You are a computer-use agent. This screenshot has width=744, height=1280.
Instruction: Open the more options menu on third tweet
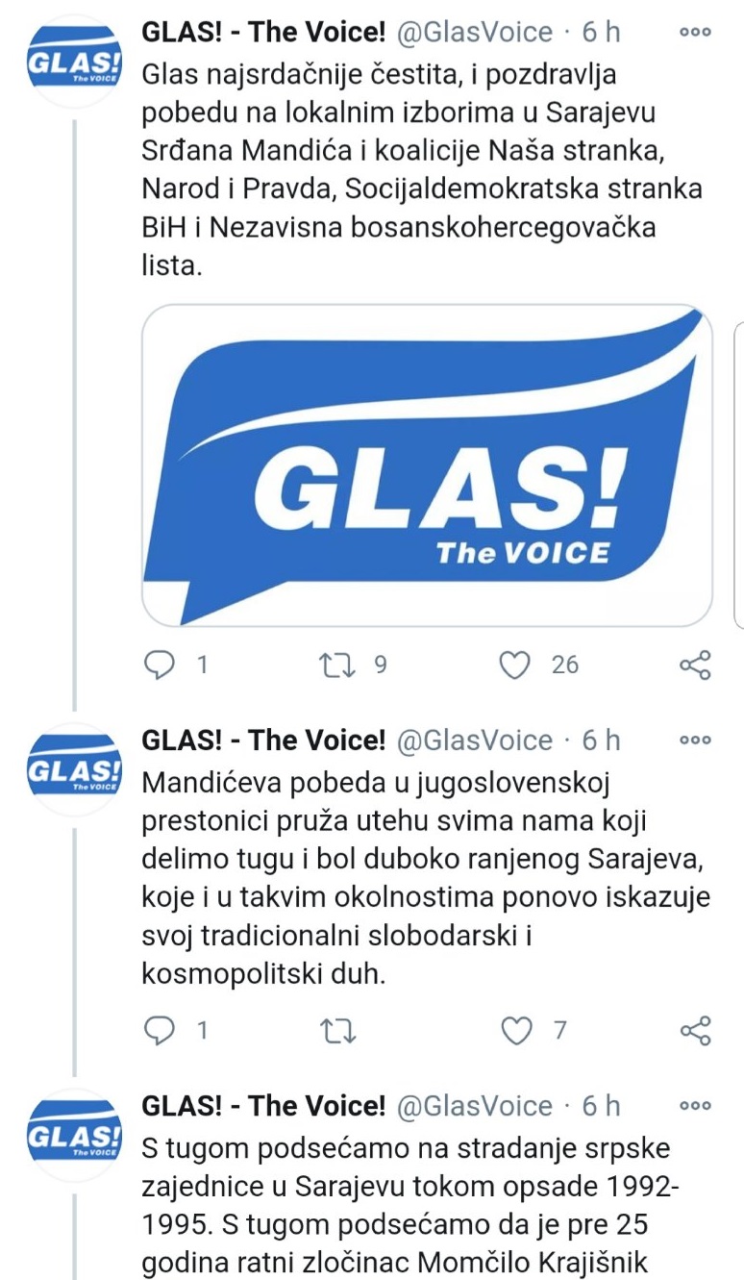click(x=694, y=1105)
